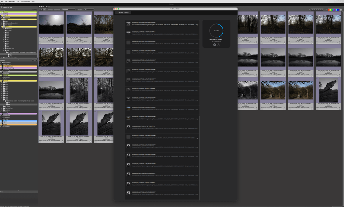The image size is (344, 207).
Task: Open first sun-over-rooftop thumbnail in browser
Action: 51,25
